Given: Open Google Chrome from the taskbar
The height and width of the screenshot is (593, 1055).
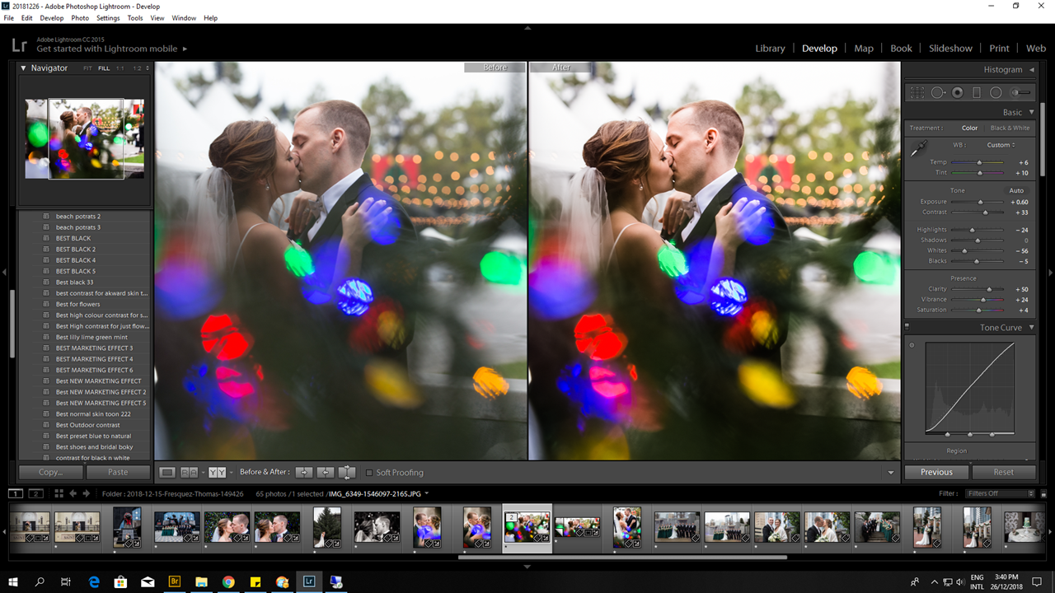Looking at the screenshot, I should tap(228, 581).
